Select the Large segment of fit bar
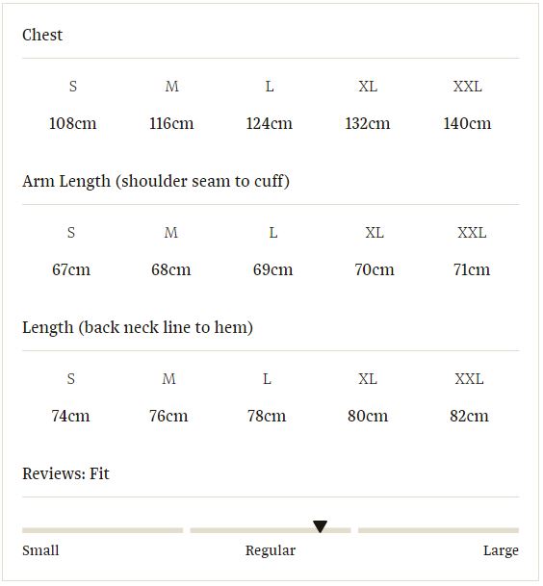The height and width of the screenshot is (586, 543). click(x=438, y=530)
